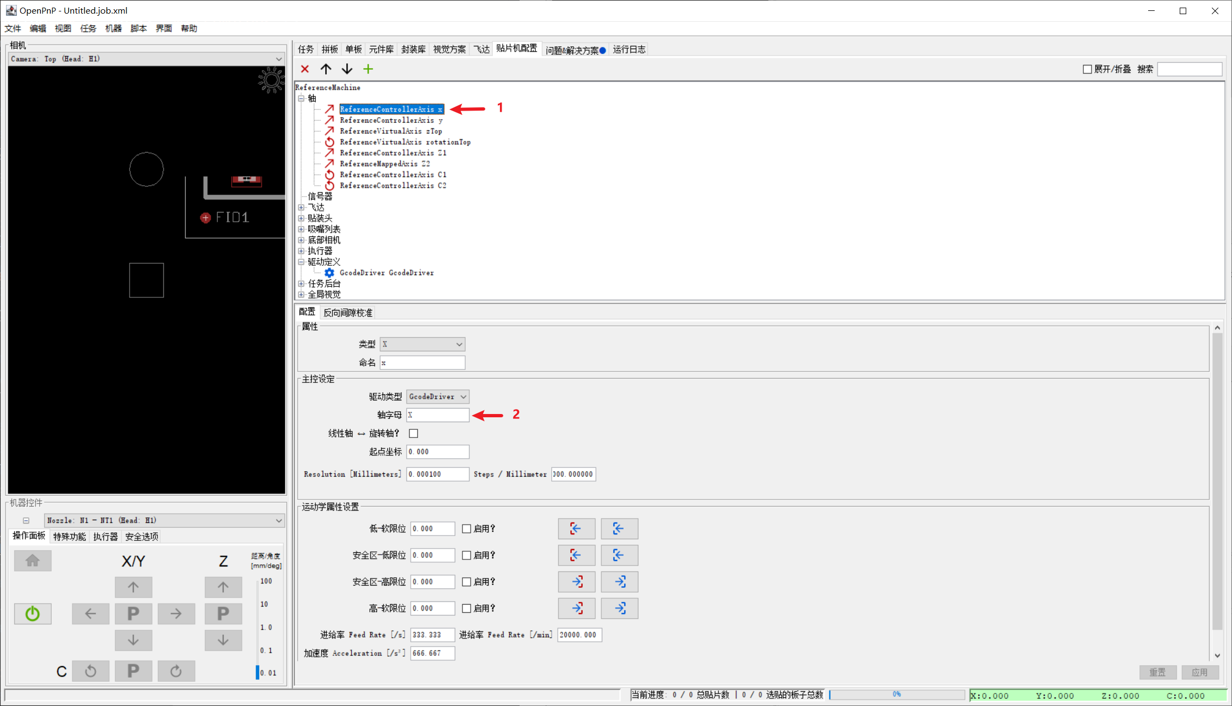
Task: Click the green plus add icon
Action: click(x=368, y=69)
